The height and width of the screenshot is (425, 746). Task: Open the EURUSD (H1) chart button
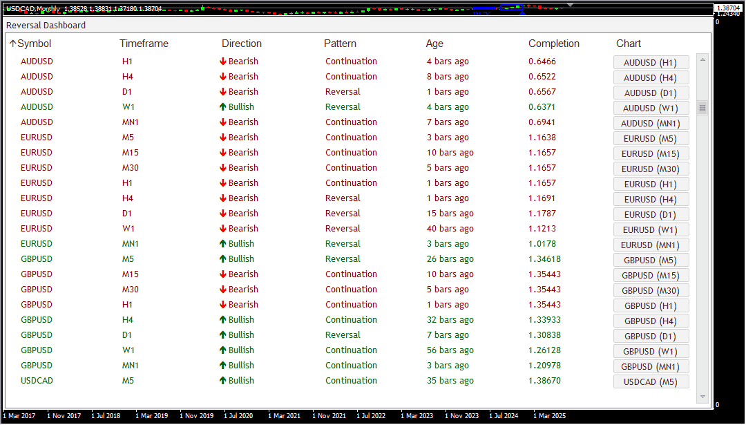651,185
